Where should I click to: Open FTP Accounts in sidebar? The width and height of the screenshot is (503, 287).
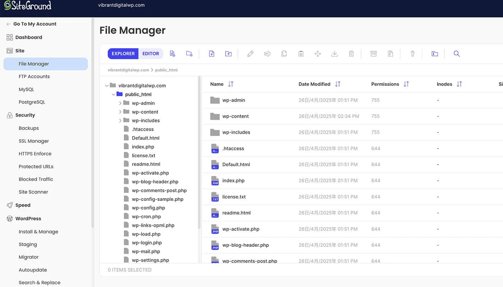click(34, 76)
